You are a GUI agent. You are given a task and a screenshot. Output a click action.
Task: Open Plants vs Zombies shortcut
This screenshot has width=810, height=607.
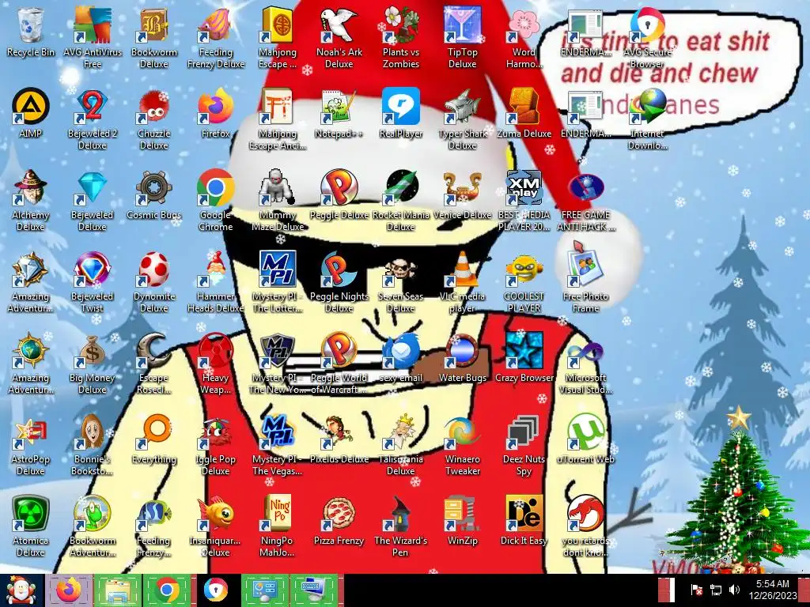(x=401, y=38)
